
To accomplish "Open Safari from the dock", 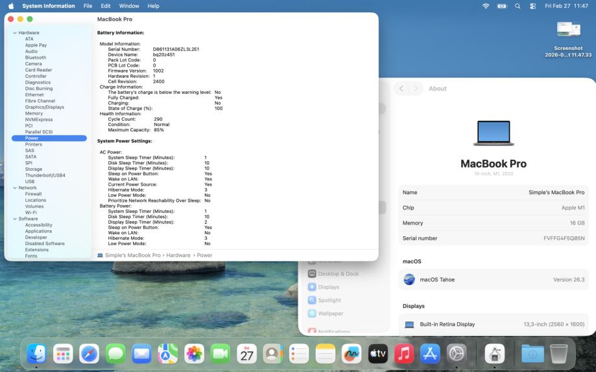I will [x=89, y=353].
